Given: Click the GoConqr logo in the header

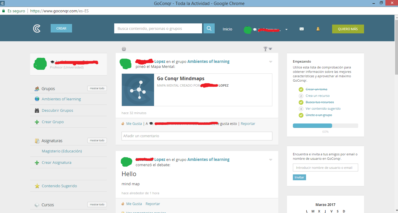Looking at the screenshot, I should (x=37, y=28).
